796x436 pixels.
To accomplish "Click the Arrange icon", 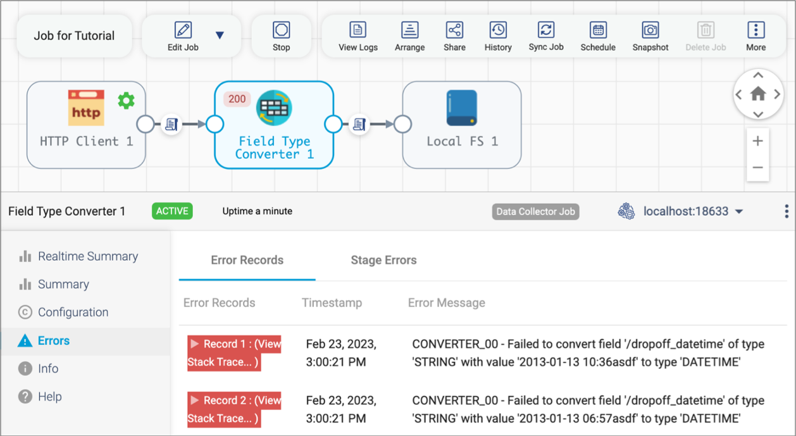I will point(409,30).
